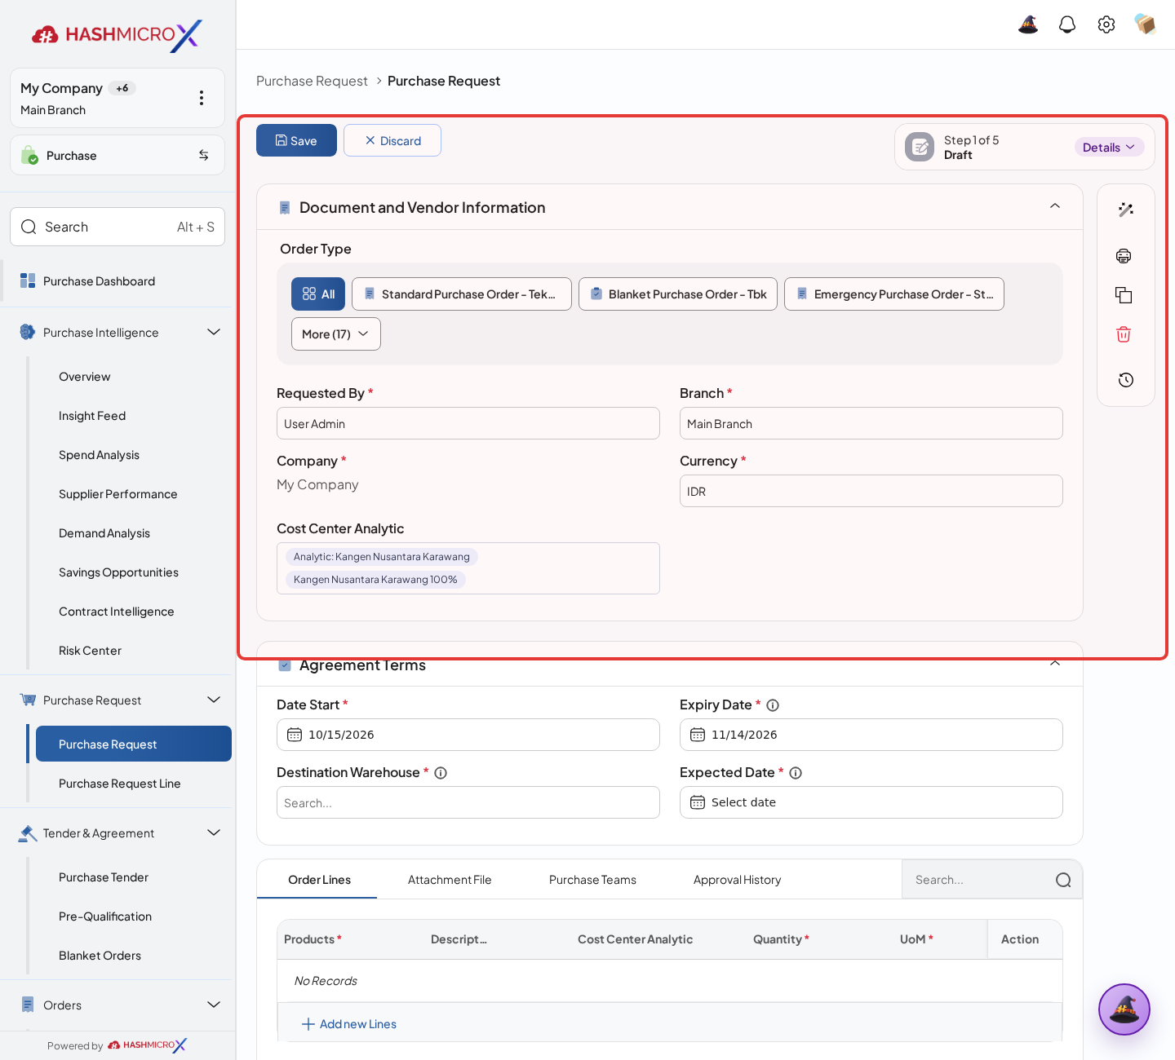
Task: Focus the Destination Warehouse search field
Action: point(468,802)
